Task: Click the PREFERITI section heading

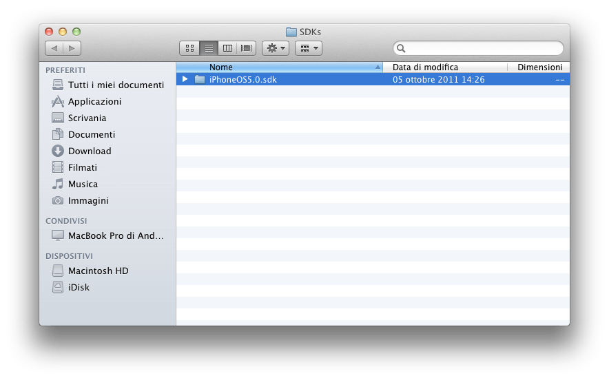Action: 65,70
